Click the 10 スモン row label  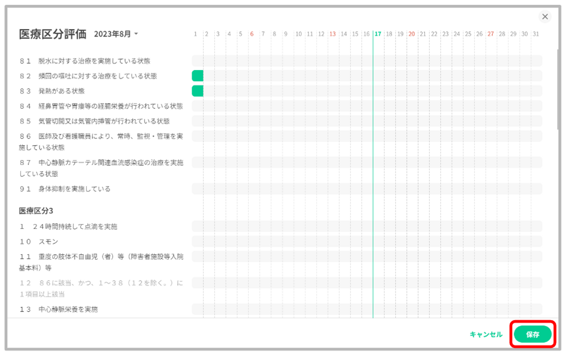(39, 242)
